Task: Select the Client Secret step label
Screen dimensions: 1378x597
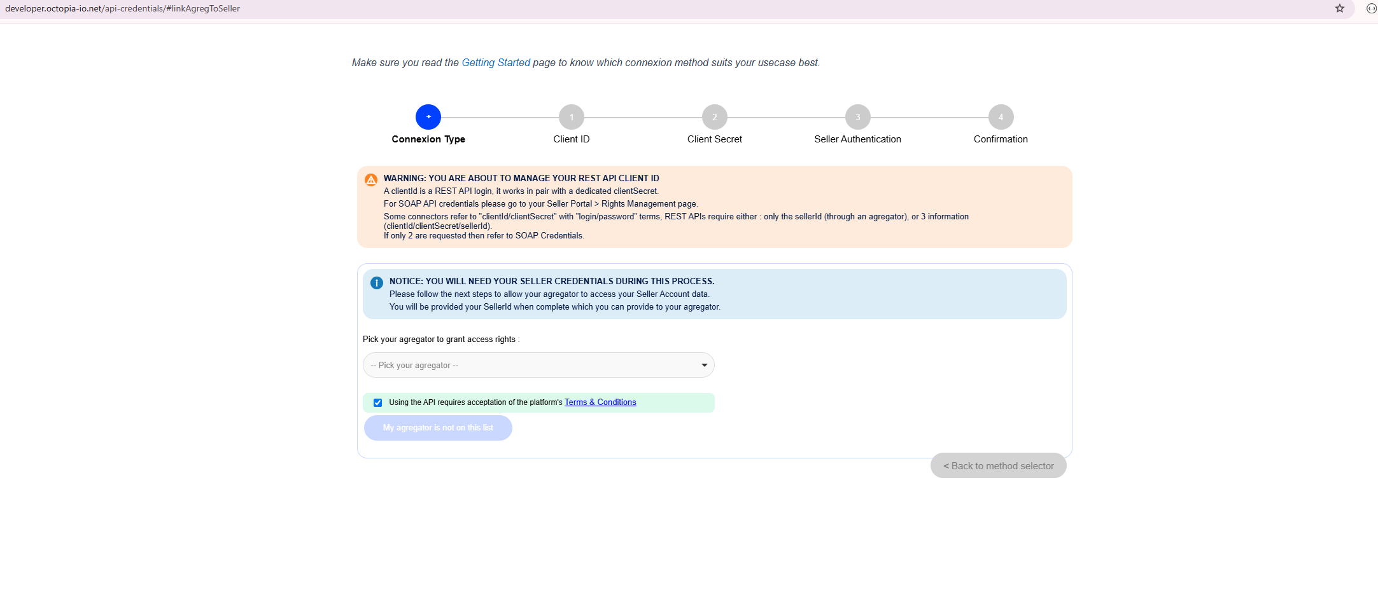Action: pos(715,139)
